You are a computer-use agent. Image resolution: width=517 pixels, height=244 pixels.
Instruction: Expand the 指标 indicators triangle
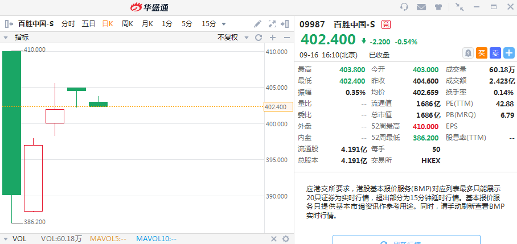pyautogui.click(x=5, y=38)
